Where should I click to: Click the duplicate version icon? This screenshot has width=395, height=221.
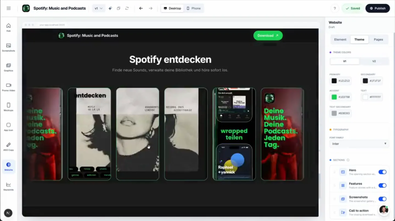click(x=119, y=8)
